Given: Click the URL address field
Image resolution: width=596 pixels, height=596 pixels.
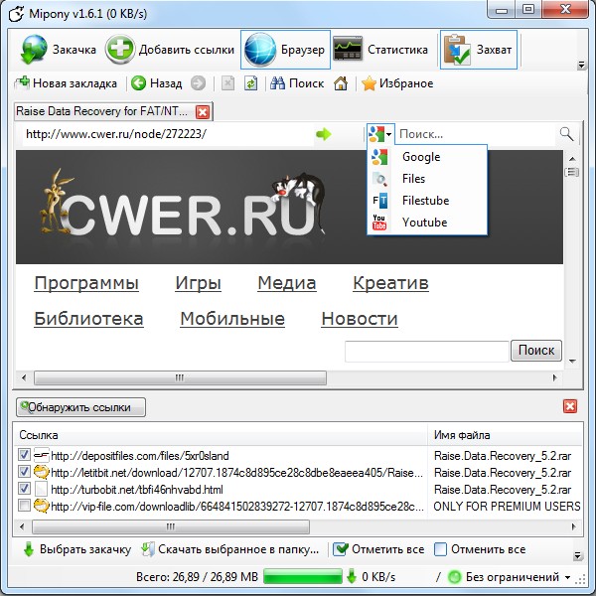Looking at the screenshot, I should pos(164,134).
